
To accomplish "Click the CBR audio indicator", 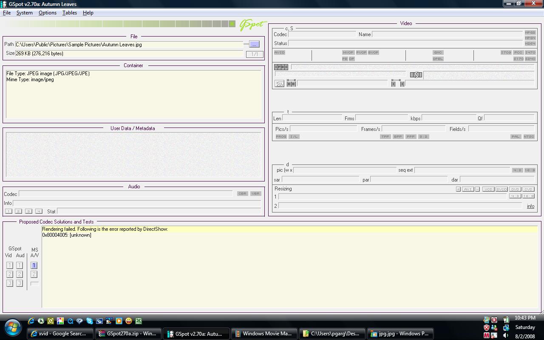I will [x=242, y=193].
